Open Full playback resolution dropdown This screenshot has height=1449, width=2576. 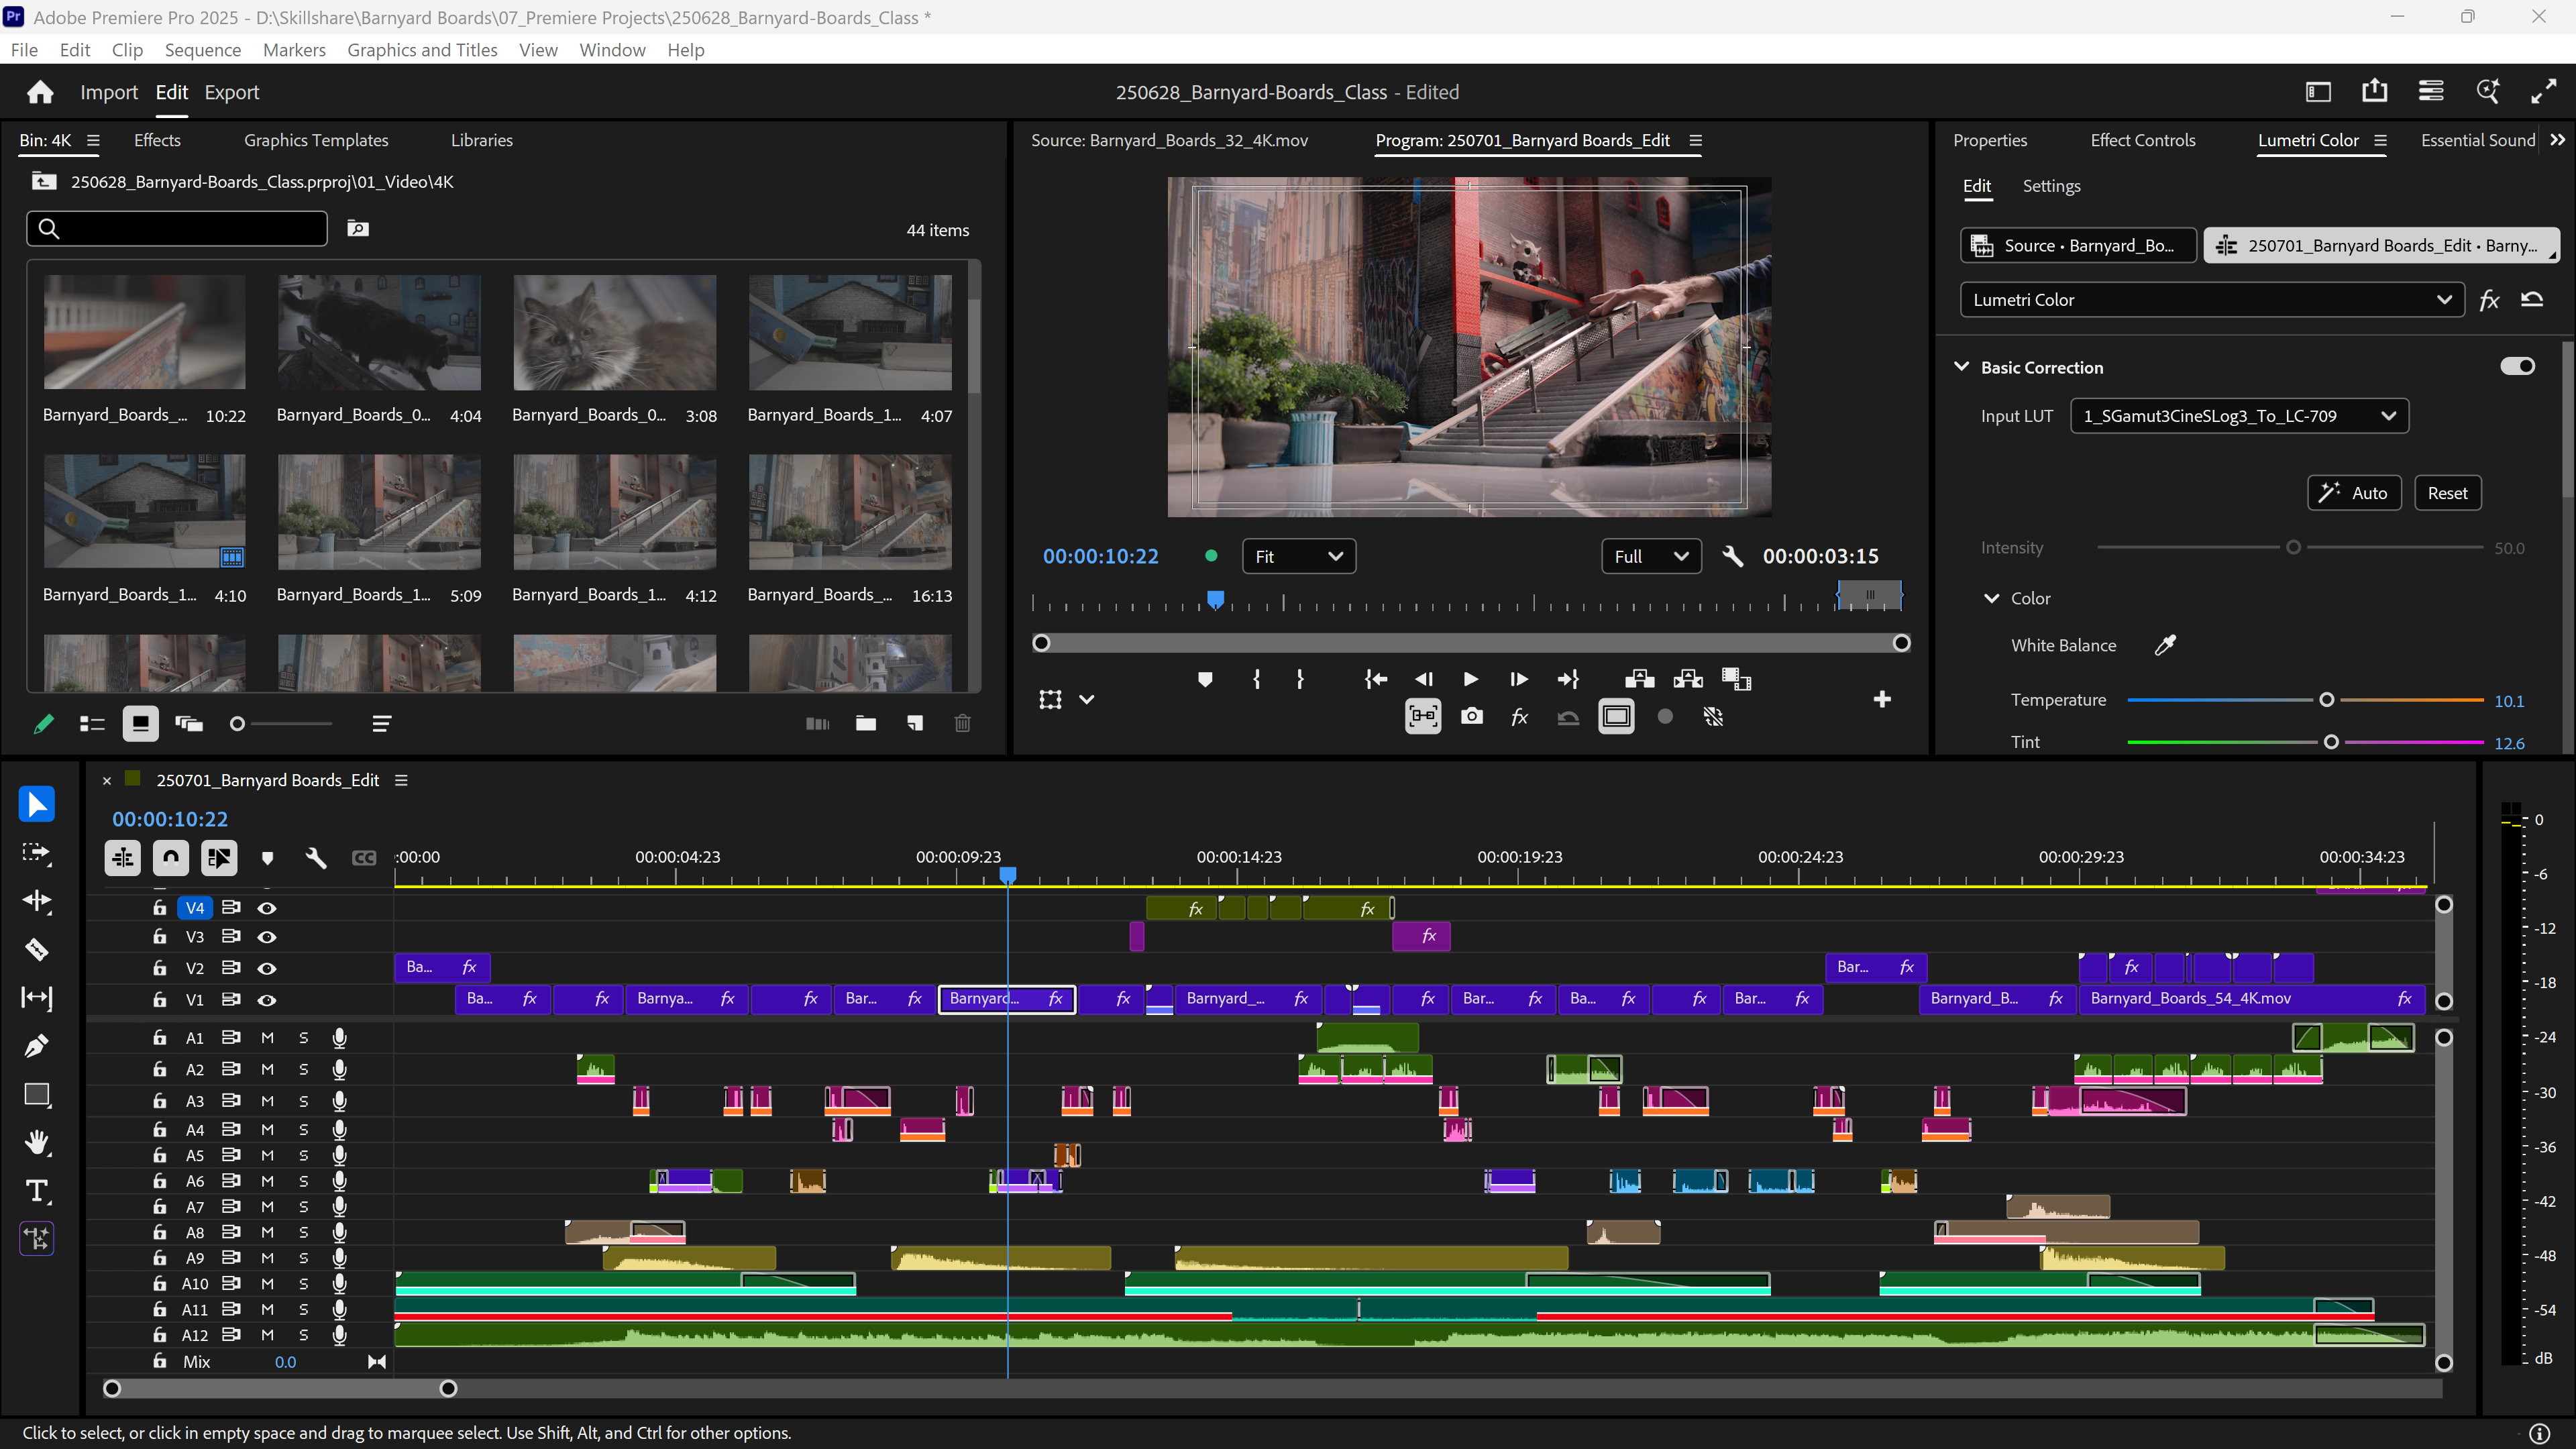pyautogui.click(x=1652, y=556)
